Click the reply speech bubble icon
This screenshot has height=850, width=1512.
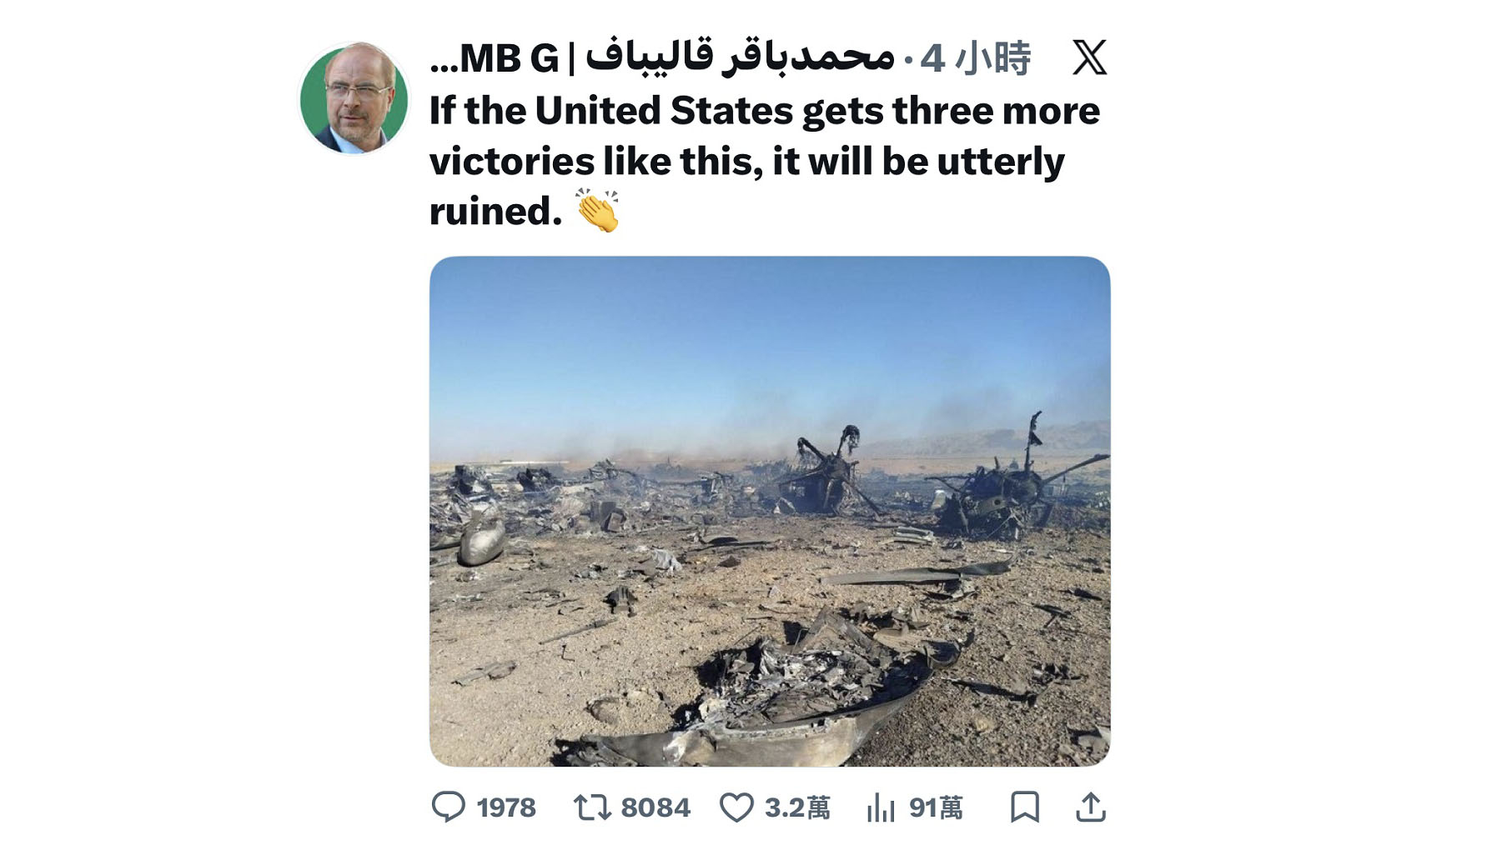tap(448, 807)
